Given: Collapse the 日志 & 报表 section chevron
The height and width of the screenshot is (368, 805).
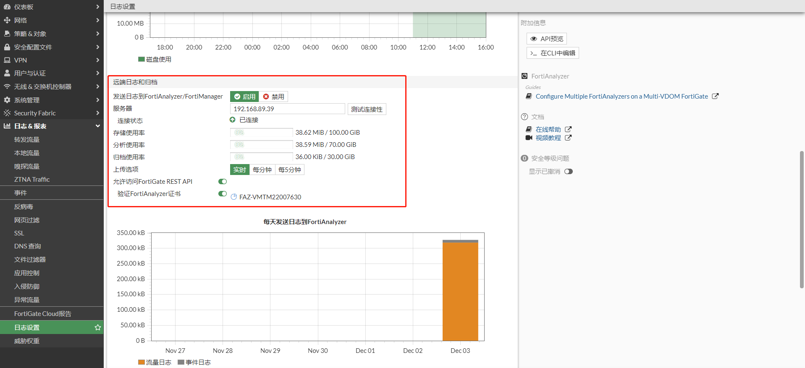Looking at the screenshot, I should (98, 126).
